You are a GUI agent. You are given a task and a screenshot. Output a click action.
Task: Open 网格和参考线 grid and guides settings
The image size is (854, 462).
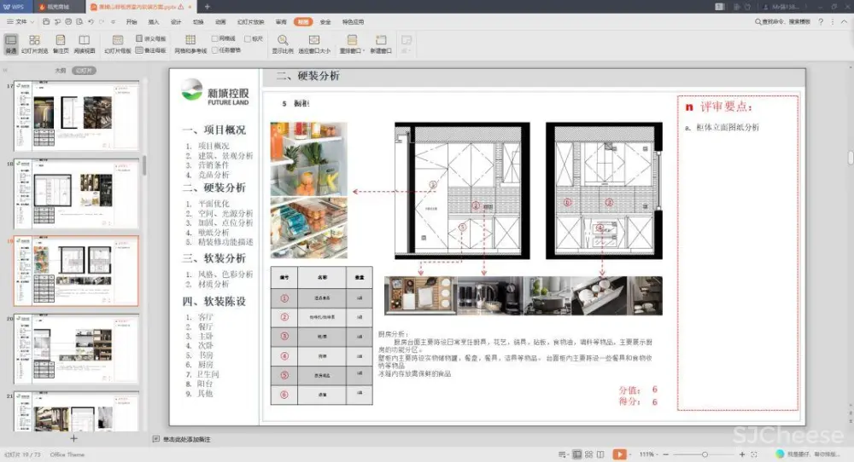pyautogui.click(x=190, y=43)
